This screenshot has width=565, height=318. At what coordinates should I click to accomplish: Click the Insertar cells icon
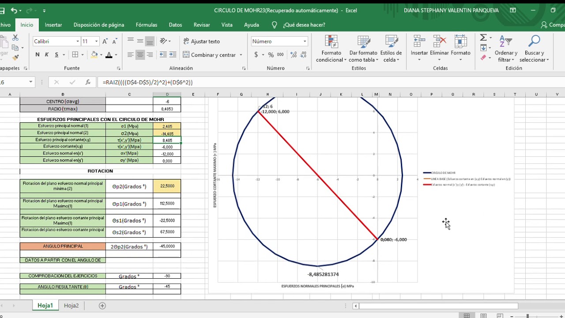click(419, 42)
